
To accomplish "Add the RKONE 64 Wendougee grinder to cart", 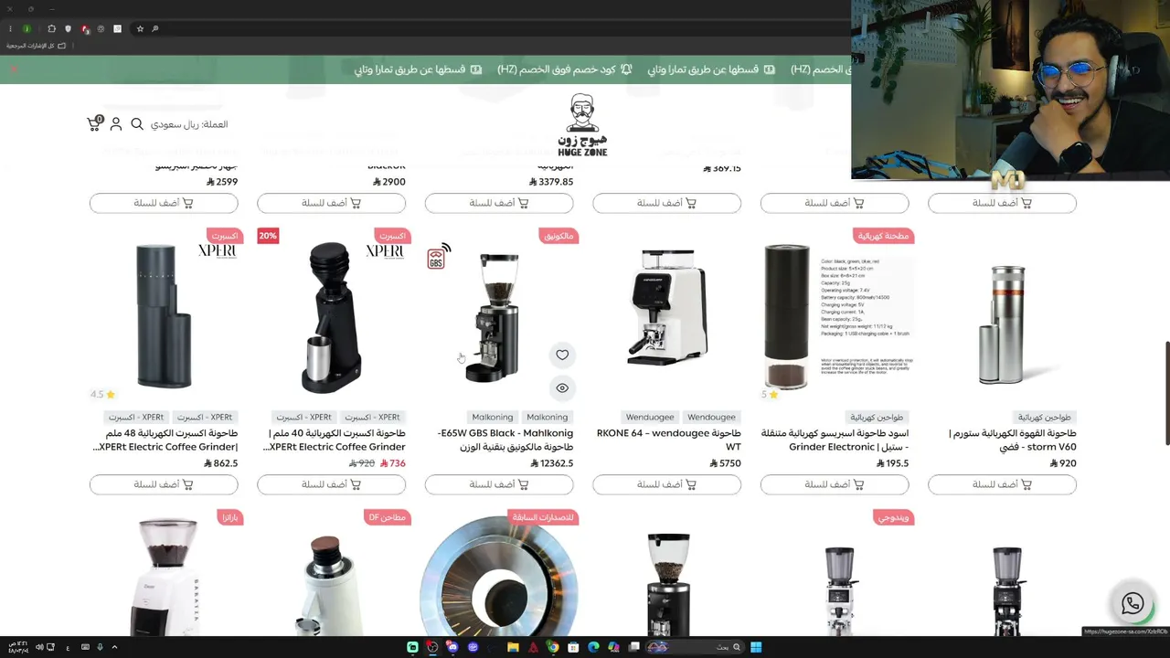I will click(667, 484).
